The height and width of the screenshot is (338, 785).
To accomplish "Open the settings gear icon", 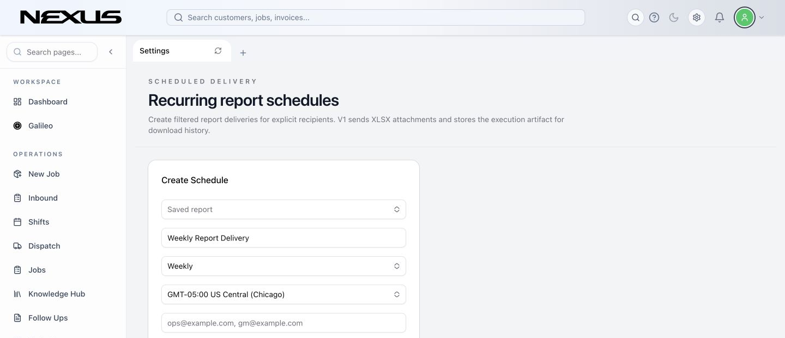I will (697, 17).
